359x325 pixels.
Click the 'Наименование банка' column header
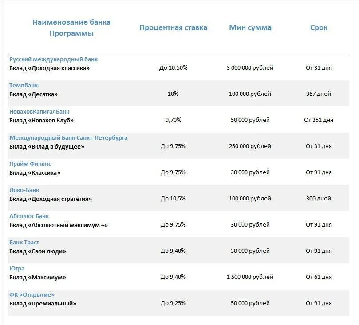(71, 22)
